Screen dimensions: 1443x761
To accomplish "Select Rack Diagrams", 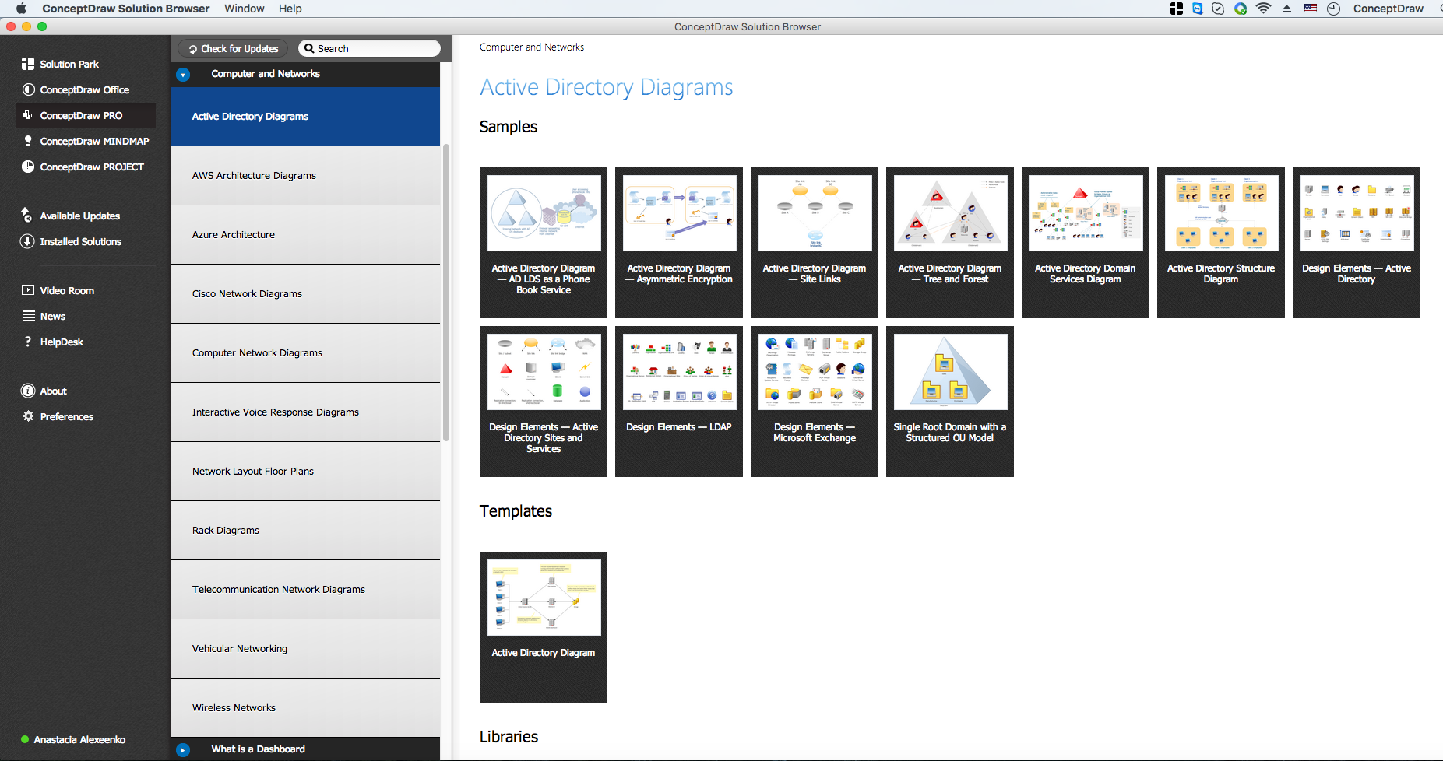I will (x=305, y=530).
